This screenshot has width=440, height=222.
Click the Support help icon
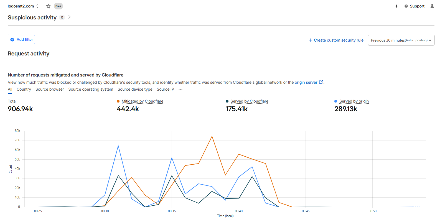pyautogui.click(x=406, y=6)
